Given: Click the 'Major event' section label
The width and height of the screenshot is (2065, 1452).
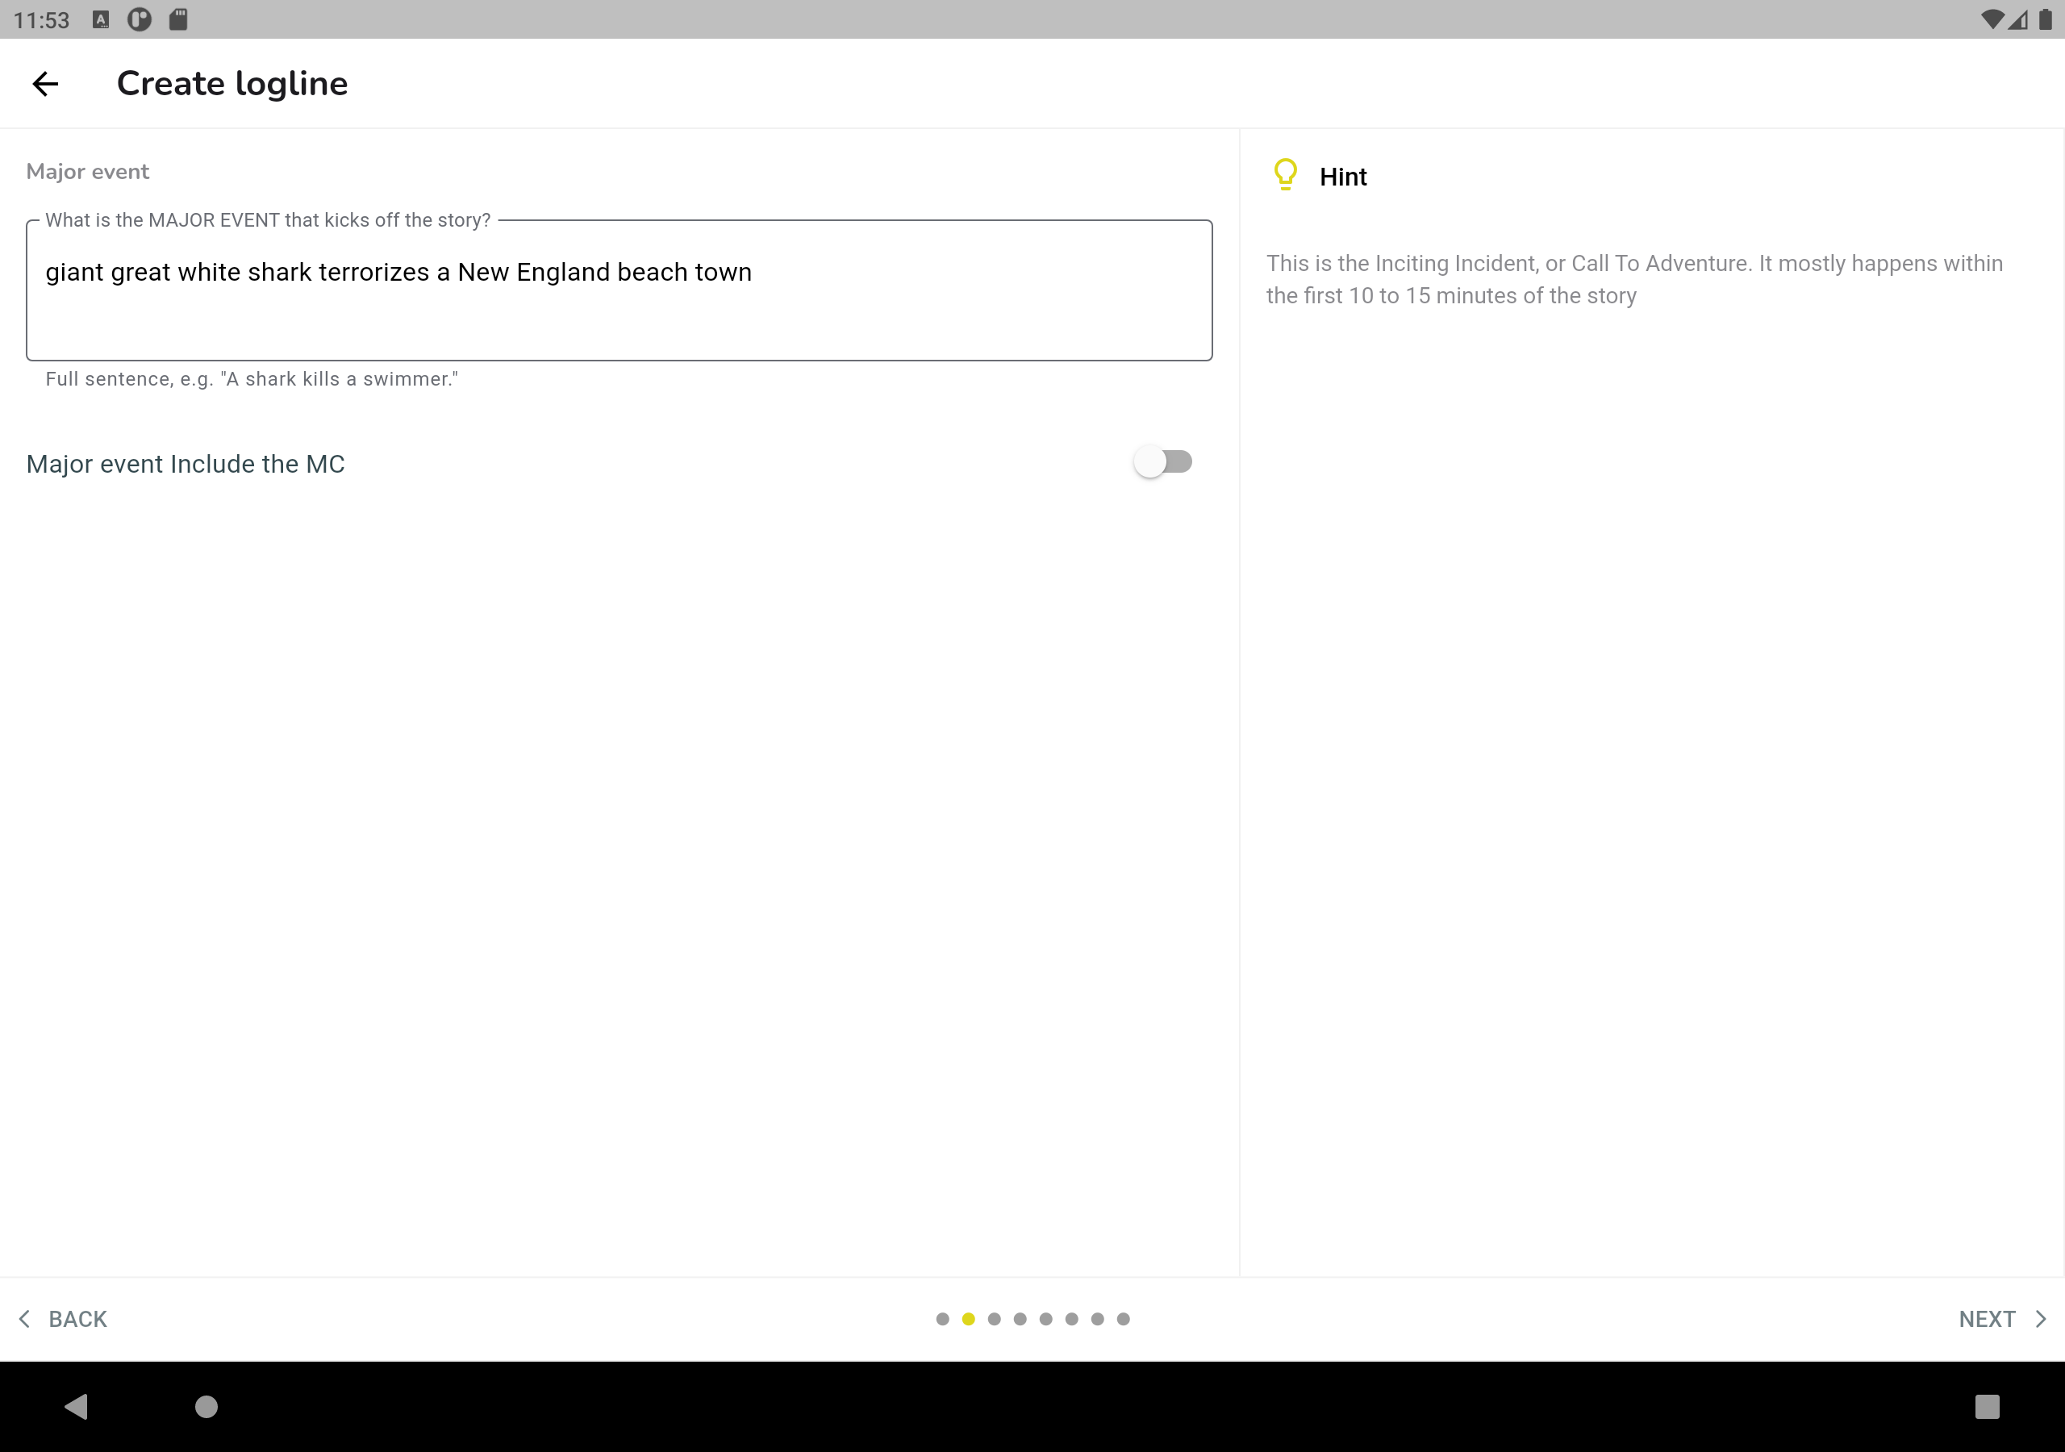Looking at the screenshot, I should [87, 171].
